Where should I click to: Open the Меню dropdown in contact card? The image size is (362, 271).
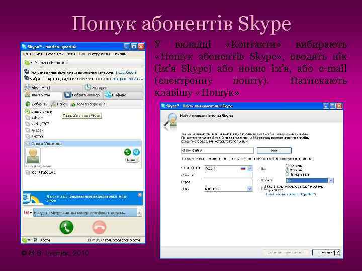(x=132, y=160)
